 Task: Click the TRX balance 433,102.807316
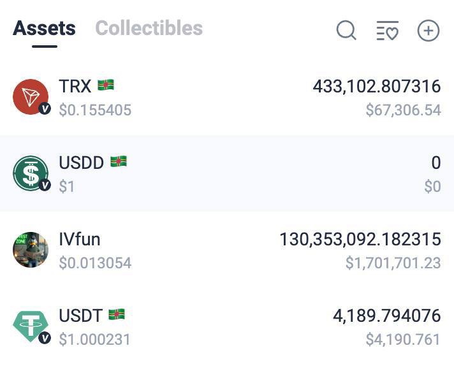click(376, 86)
